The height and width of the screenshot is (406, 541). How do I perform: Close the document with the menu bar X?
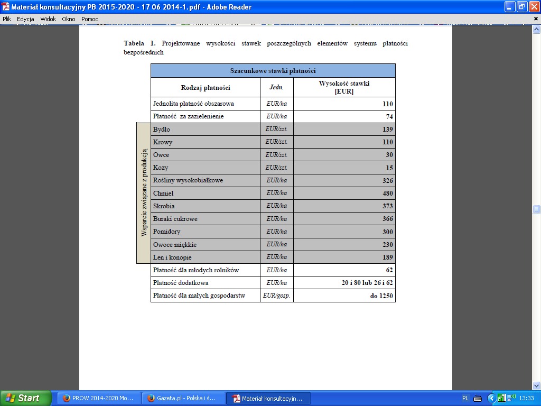point(536,19)
